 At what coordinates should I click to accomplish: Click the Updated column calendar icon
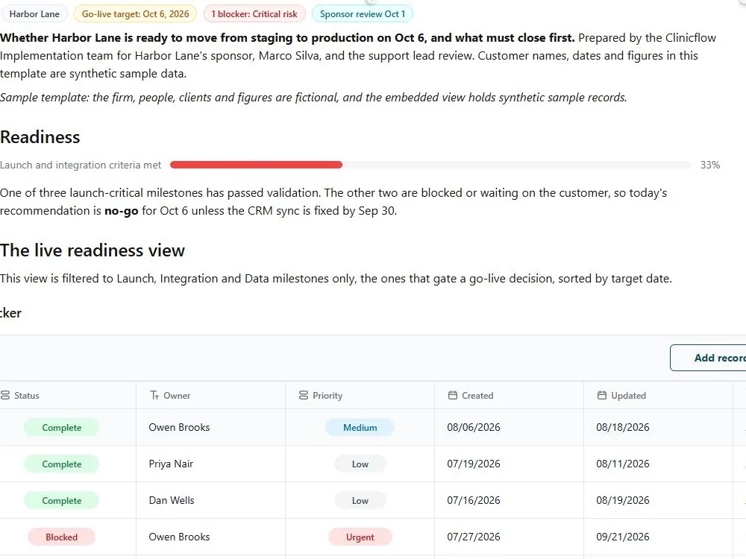point(602,395)
